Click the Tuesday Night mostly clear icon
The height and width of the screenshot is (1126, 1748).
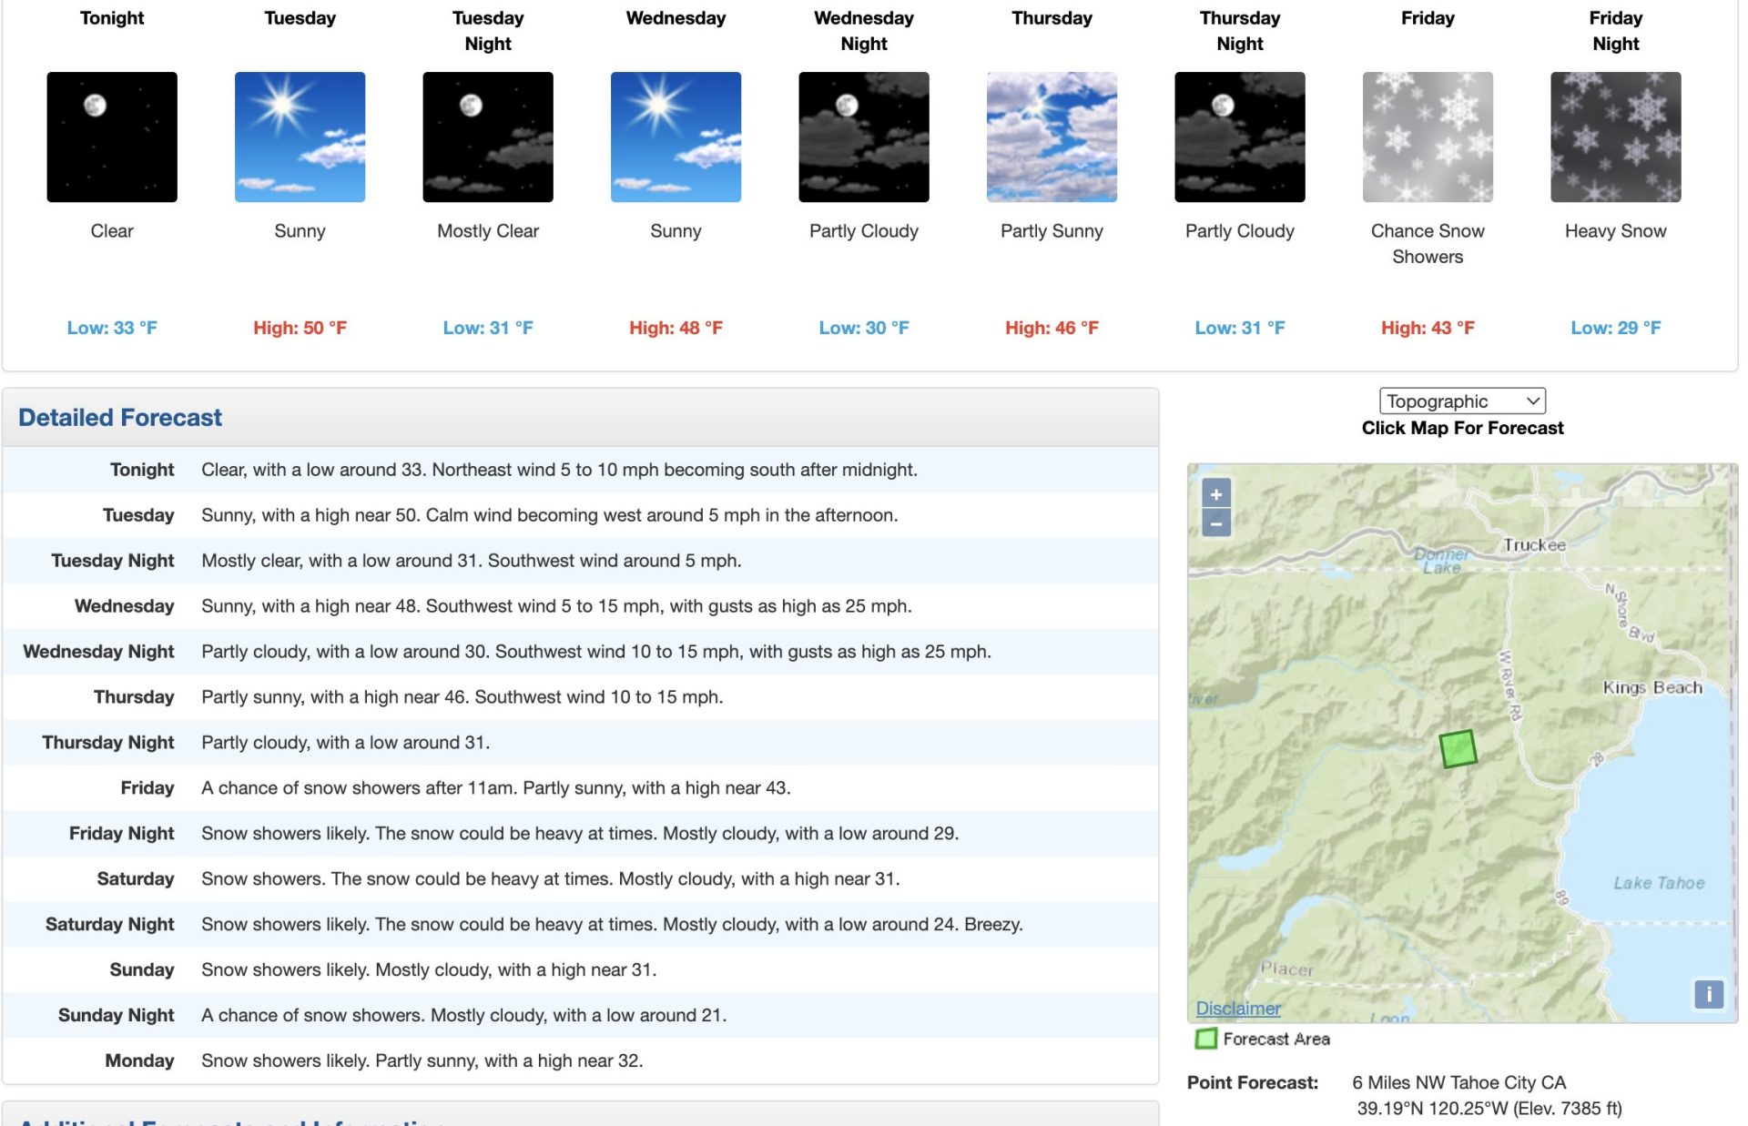point(488,137)
